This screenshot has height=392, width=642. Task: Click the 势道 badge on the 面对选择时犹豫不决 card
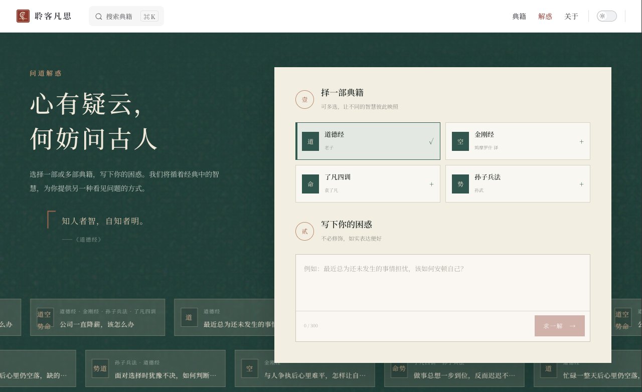point(100,368)
